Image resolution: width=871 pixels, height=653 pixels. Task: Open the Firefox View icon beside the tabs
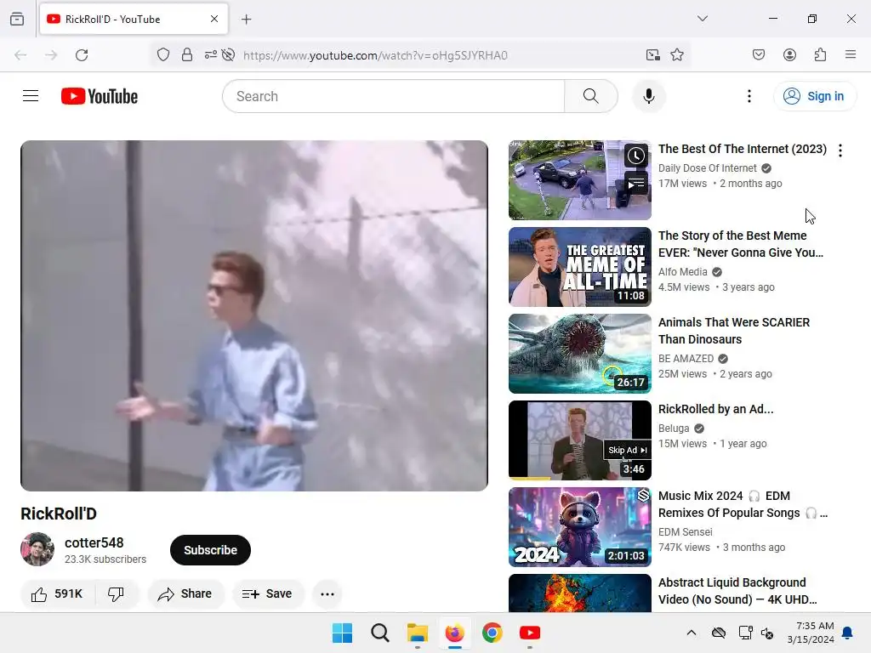click(17, 19)
